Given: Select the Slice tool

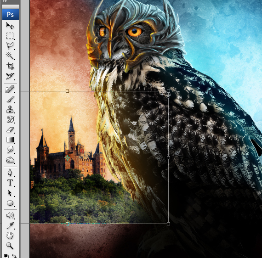Looking at the screenshot, I should click(x=10, y=76).
